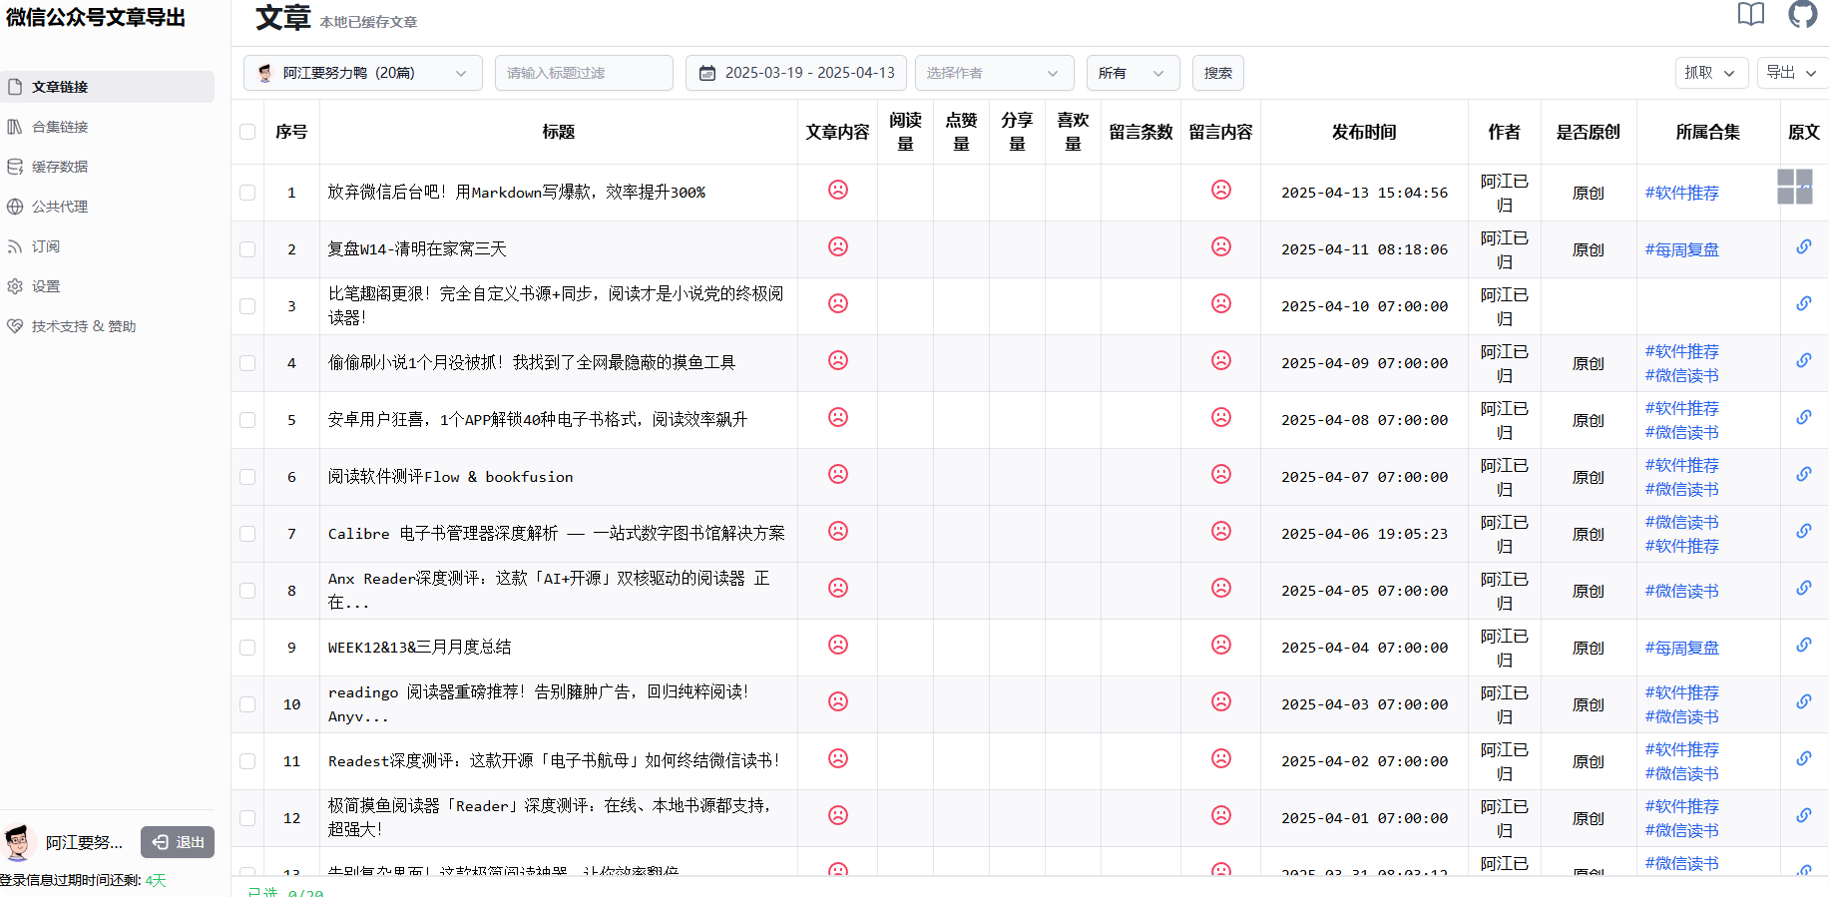1829x897 pixels.
Task: Expand the 导出 dropdown button
Action: [1792, 73]
